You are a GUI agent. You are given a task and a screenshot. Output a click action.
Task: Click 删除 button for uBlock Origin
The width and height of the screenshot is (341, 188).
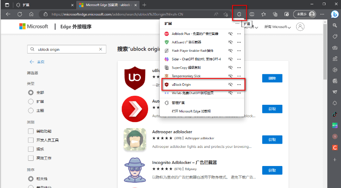coord(272,78)
